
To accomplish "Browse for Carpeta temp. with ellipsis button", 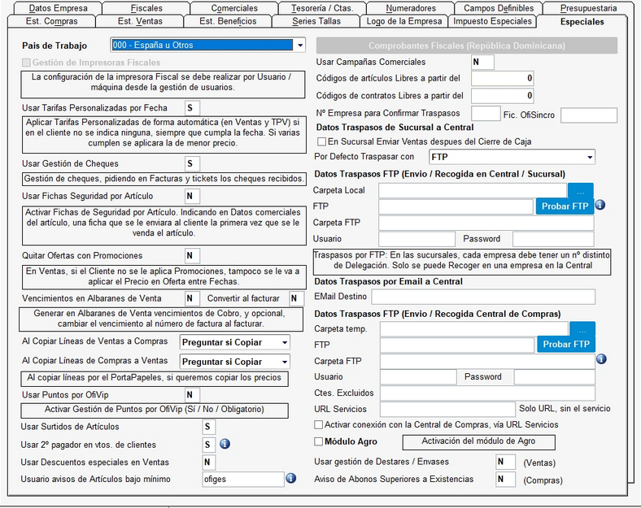I will point(582,329).
